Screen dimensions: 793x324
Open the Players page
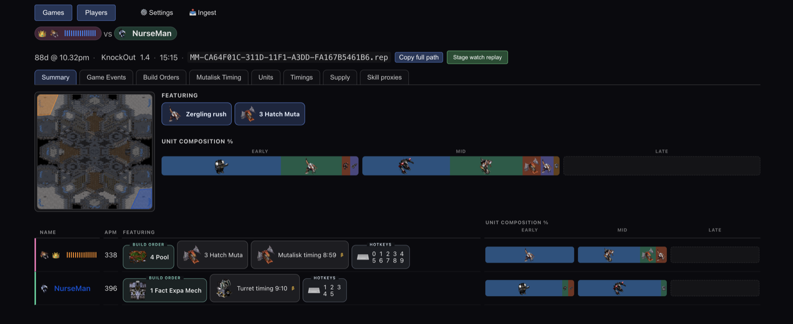point(96,13)
